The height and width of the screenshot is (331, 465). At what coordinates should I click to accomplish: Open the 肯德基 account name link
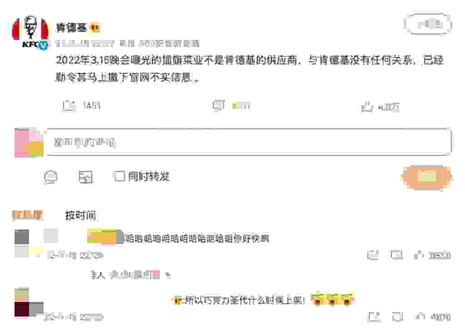tap(71, 28)
